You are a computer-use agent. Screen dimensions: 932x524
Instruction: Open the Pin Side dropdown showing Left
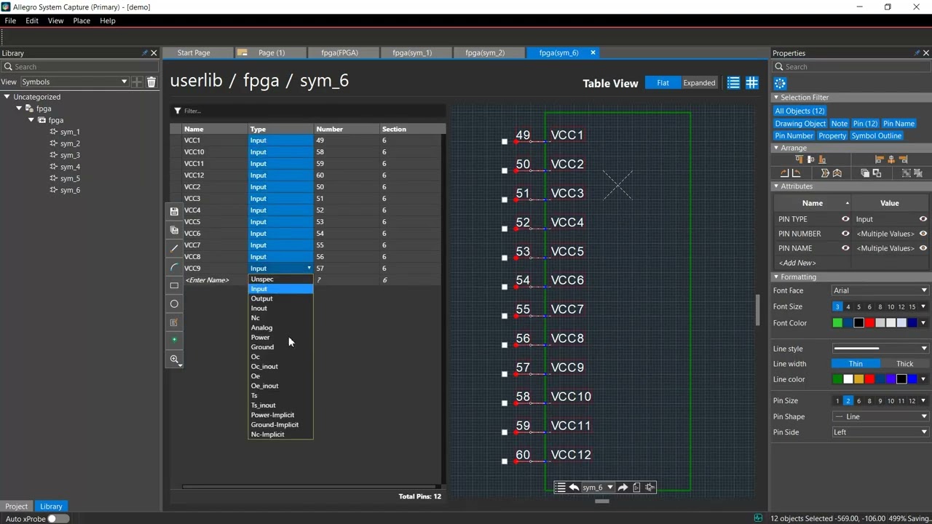pos(880,432)
